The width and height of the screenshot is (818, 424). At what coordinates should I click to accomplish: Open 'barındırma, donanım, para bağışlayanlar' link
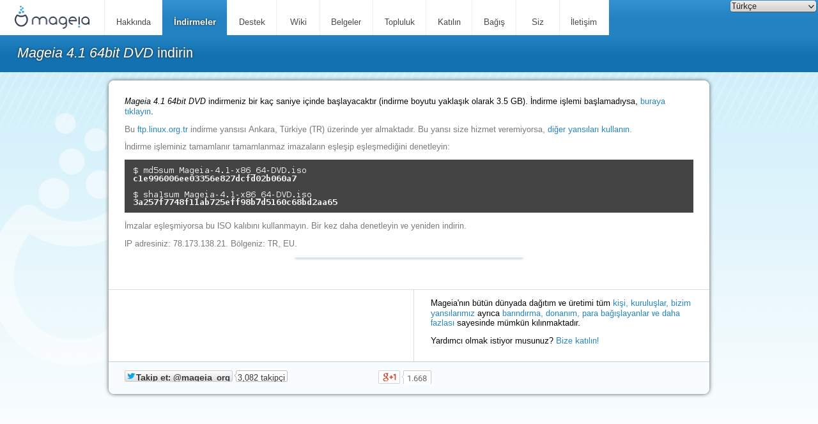[591, 313]
